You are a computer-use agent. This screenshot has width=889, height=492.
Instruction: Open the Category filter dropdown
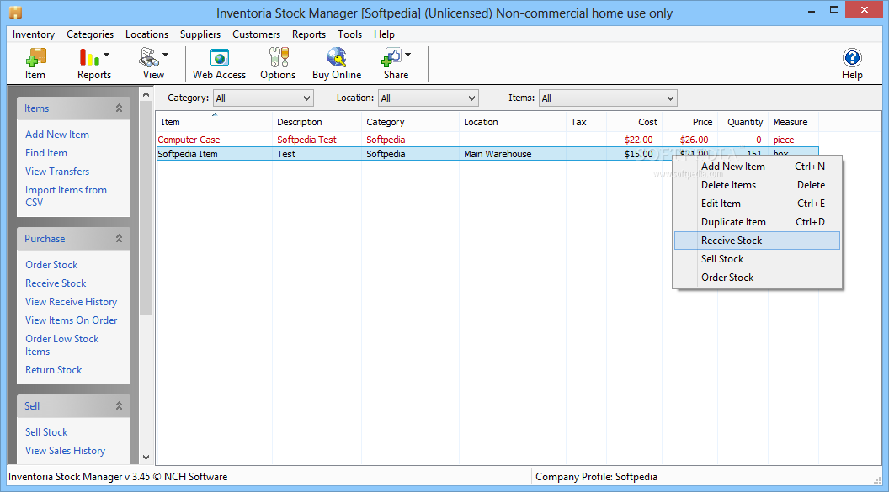click(x=263, y=98)
